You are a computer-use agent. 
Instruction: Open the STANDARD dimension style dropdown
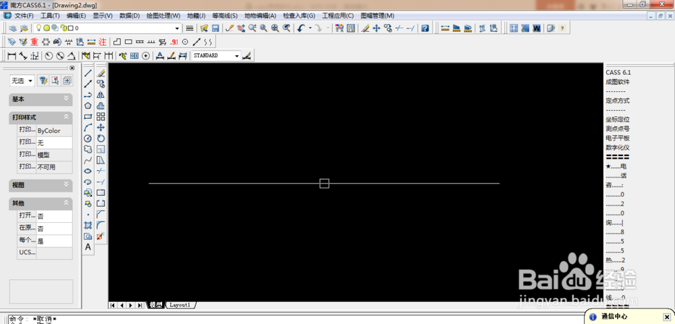(x=237, y=55)
